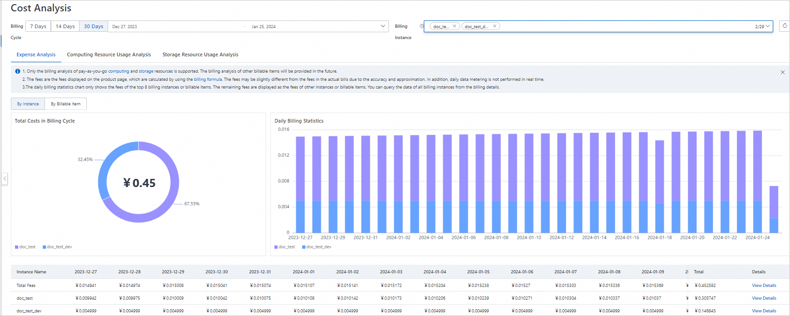Close the blue information notice banner

(782, 72)
